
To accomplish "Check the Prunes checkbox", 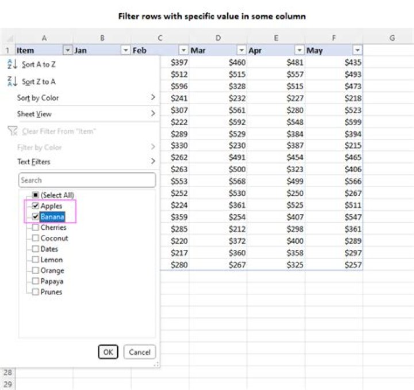I will click(36, 292).
